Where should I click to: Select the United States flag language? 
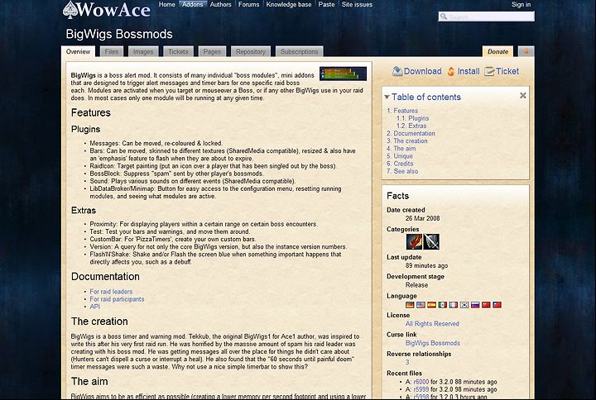[421, 305]
